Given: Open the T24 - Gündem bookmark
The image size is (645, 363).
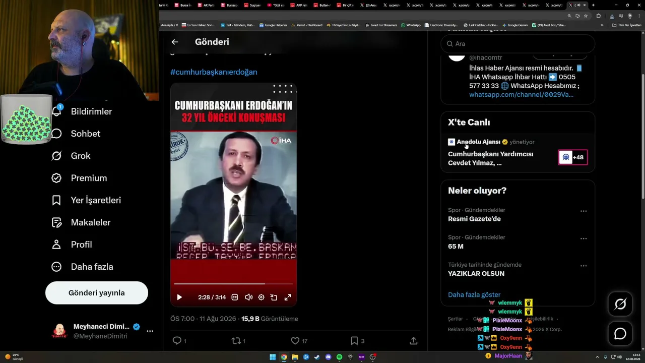Looking at the screenshot, I should coord(238,25).
